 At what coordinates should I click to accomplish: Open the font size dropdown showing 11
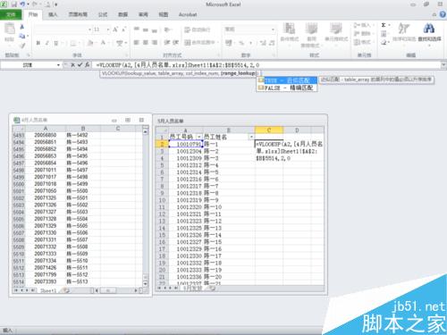click(108, 29)
